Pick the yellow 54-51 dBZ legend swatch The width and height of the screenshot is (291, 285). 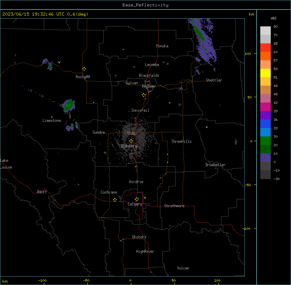click(265, 73)
